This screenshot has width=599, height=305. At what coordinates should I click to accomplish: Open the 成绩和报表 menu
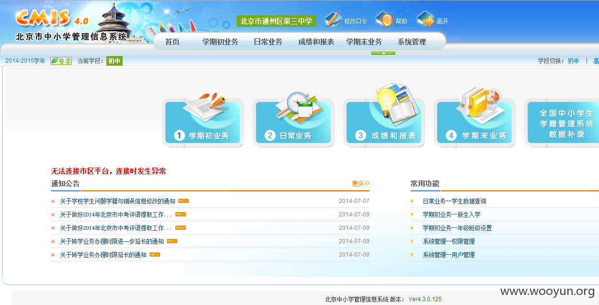tap(316, 42)
